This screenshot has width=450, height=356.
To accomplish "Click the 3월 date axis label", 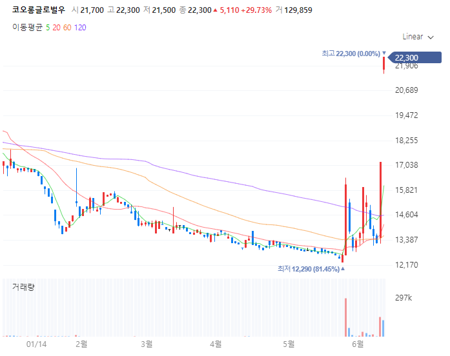I will 147,344.
